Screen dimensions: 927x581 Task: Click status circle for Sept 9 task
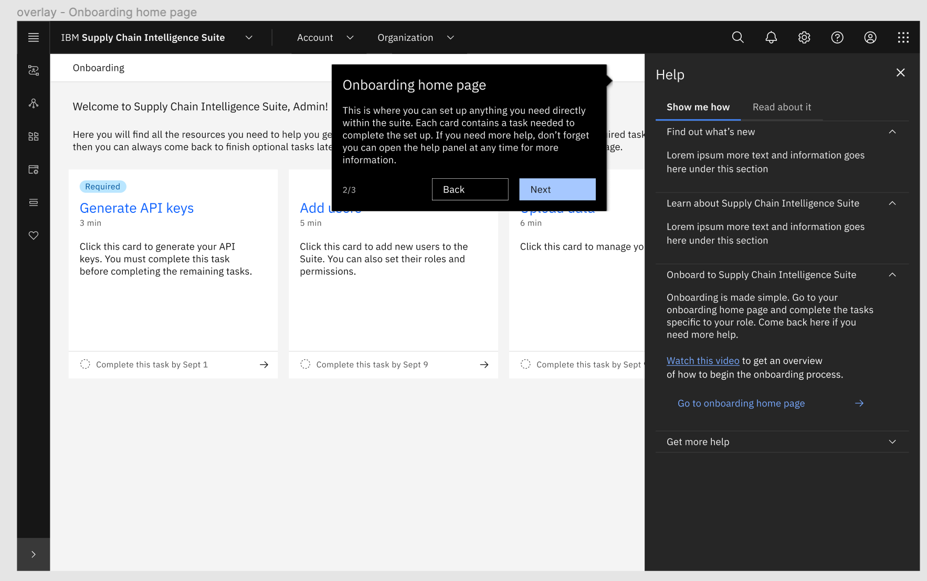click(x=306, y=364)
